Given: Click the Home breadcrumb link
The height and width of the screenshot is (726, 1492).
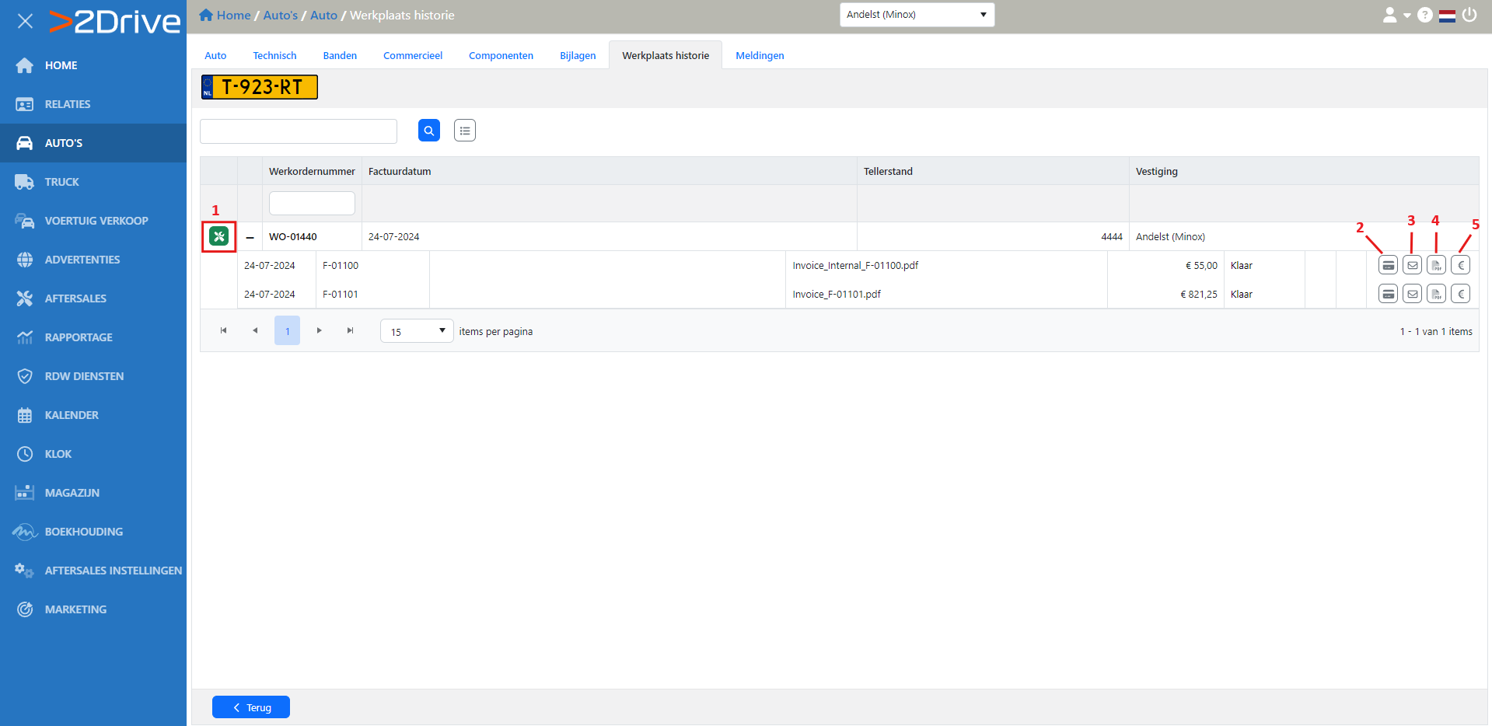Looking at the screenshot, I should (x=232, y=16).
